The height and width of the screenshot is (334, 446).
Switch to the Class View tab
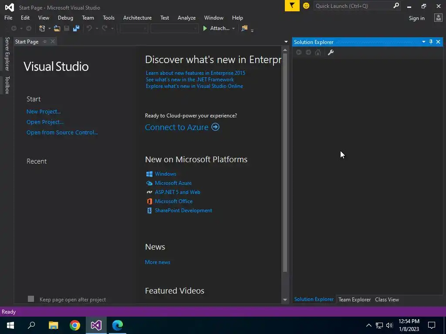click(x=387, y=299)
